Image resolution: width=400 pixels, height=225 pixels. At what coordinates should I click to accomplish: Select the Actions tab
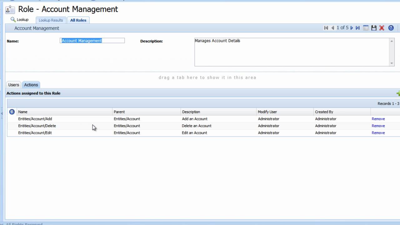31,85
